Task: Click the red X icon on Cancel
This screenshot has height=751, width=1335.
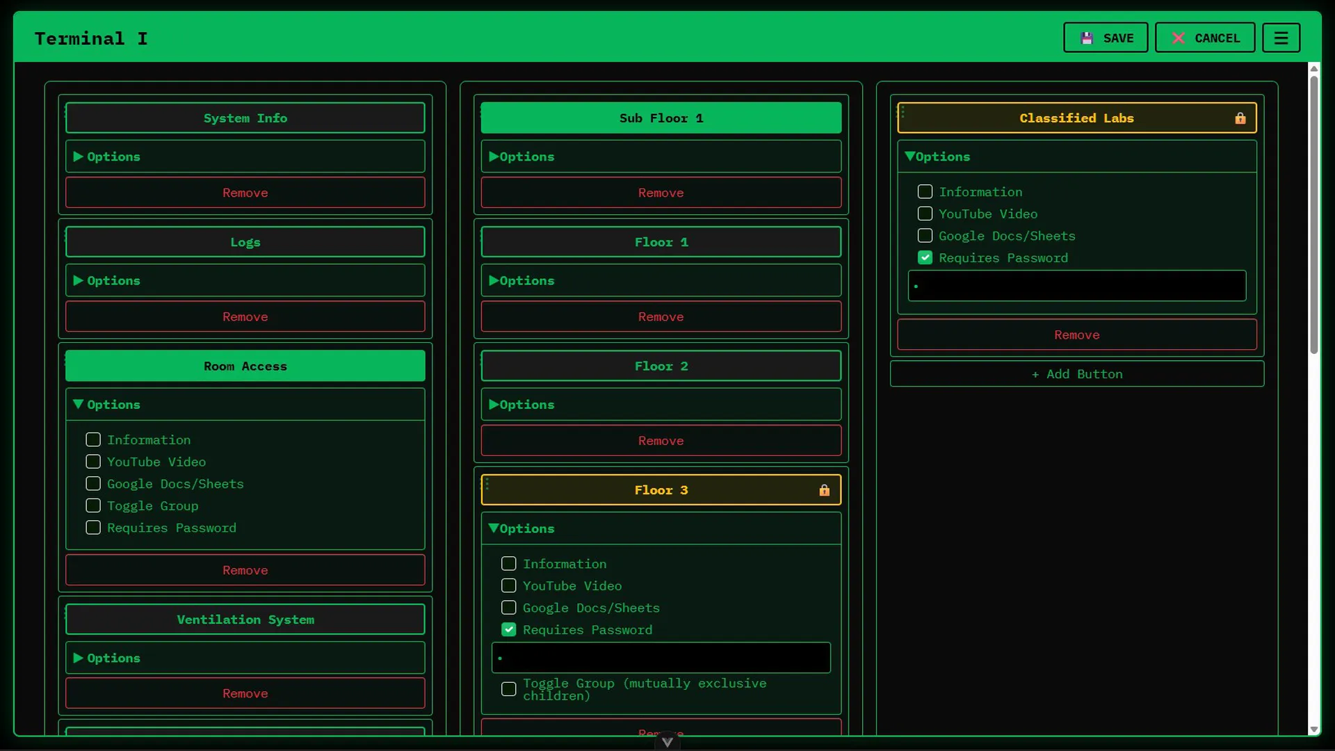Action: 1178,38
